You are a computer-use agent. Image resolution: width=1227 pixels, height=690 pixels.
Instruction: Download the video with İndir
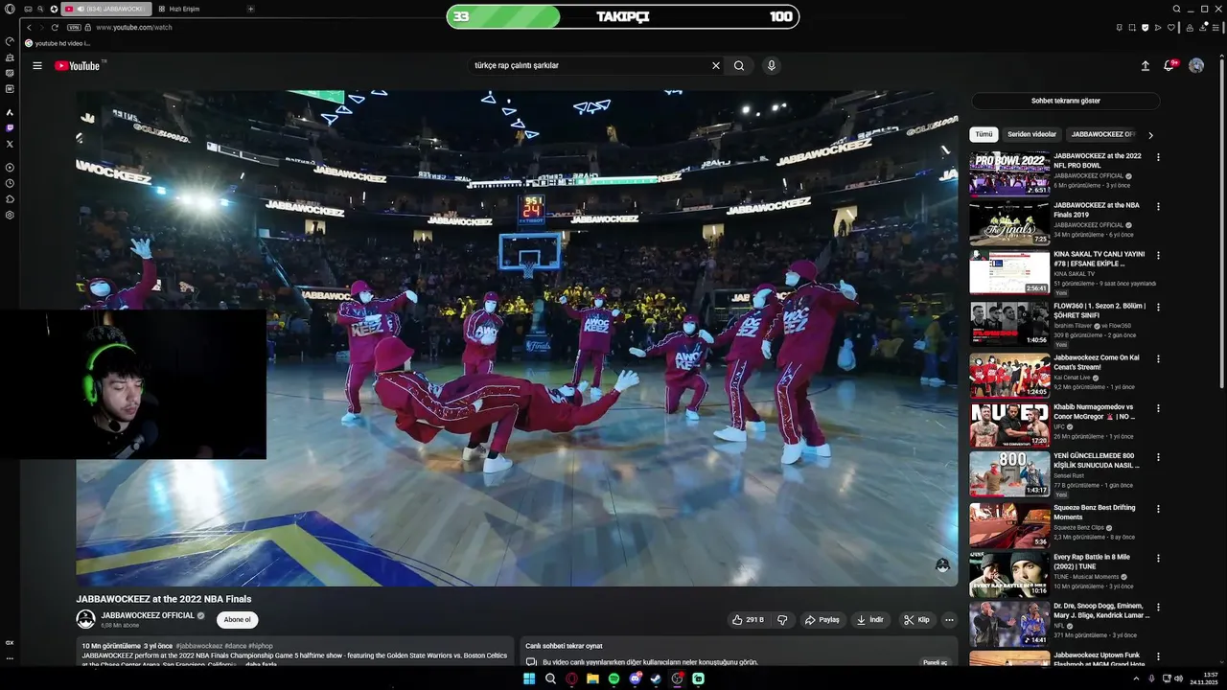(x=870, y=620)
